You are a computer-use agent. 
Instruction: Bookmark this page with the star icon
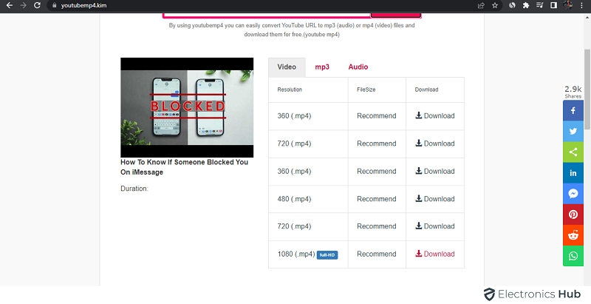[x=495, y=5]
